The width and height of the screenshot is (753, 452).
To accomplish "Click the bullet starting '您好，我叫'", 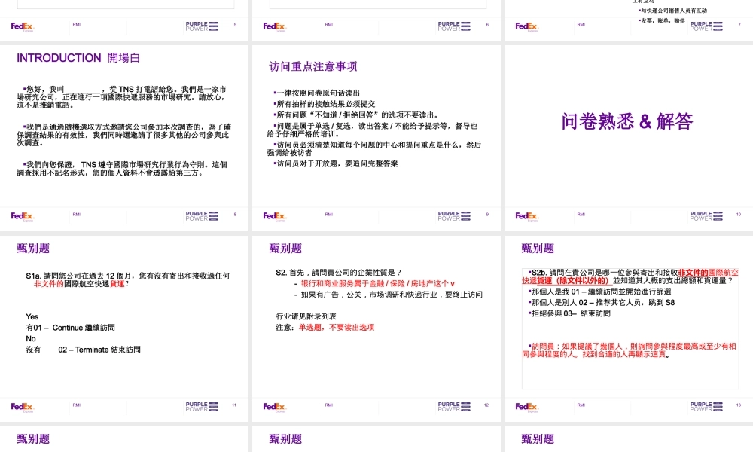I will click(122, 97).
